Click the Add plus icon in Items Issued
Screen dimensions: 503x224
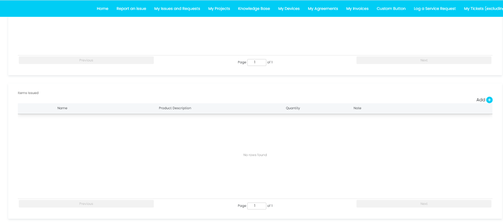tap(489, 100)
